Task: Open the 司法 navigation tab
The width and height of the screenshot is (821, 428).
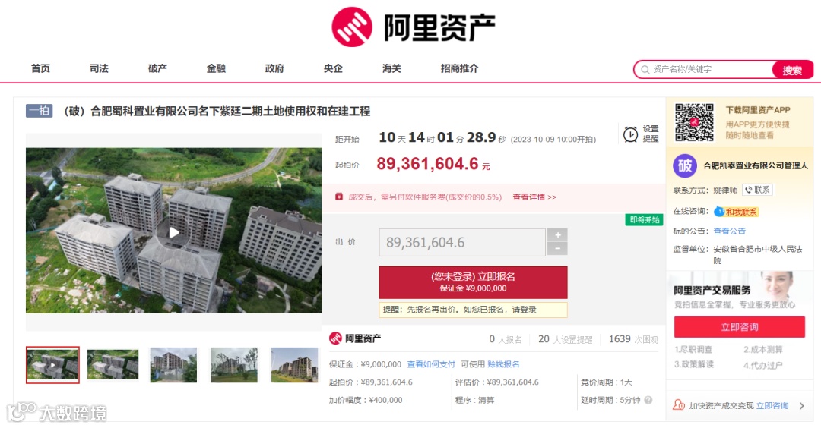Action: pos(99,68)
